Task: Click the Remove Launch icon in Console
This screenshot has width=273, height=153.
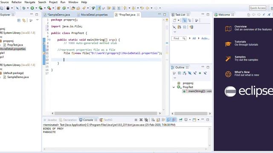Action: [x=141, y=120]
